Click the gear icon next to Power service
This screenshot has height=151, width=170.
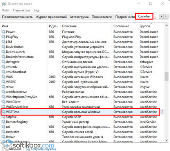[x=3, y=32]
